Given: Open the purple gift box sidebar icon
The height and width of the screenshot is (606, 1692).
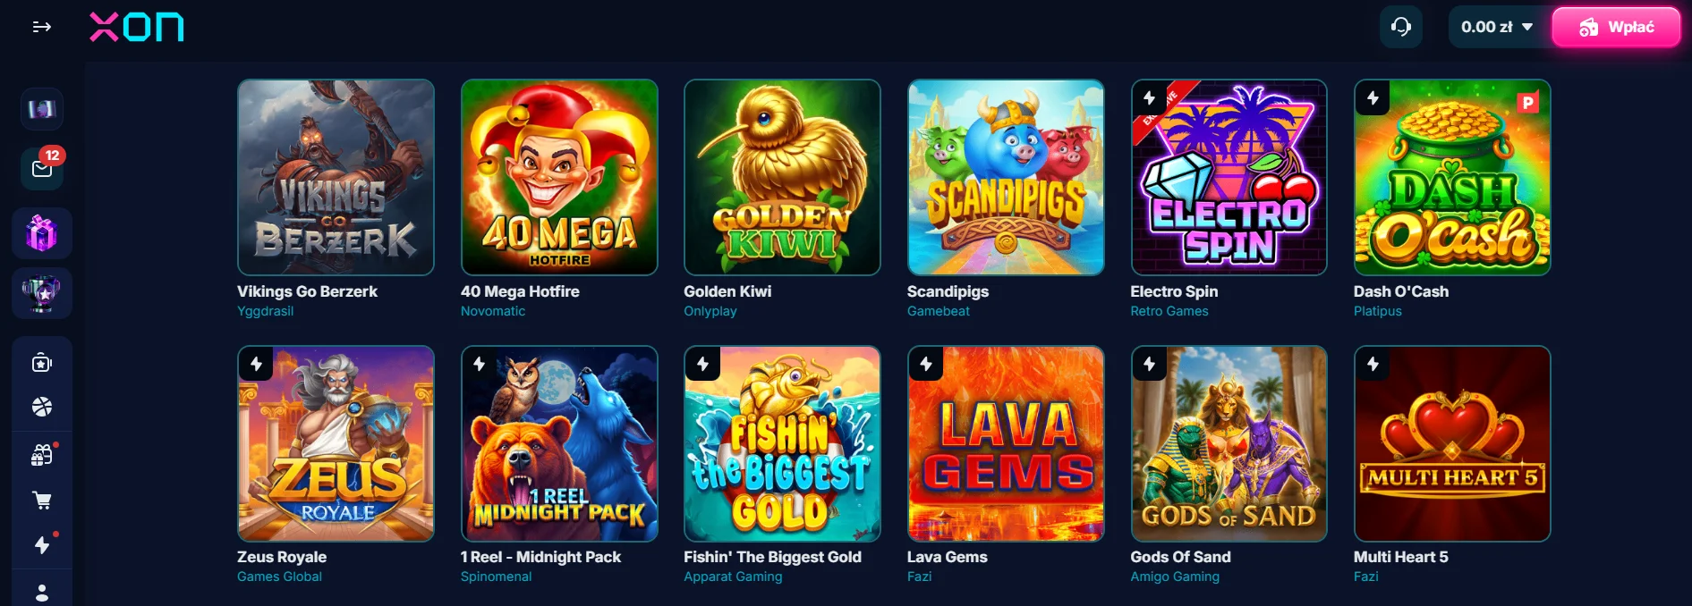Looking at the screenshot, I should [42, 233].
